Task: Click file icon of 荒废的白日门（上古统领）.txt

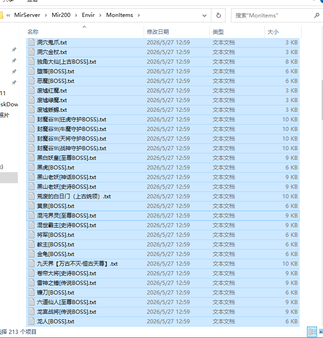Action: [32, 196]
